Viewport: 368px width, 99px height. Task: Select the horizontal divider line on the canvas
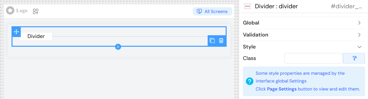(130, 36)
